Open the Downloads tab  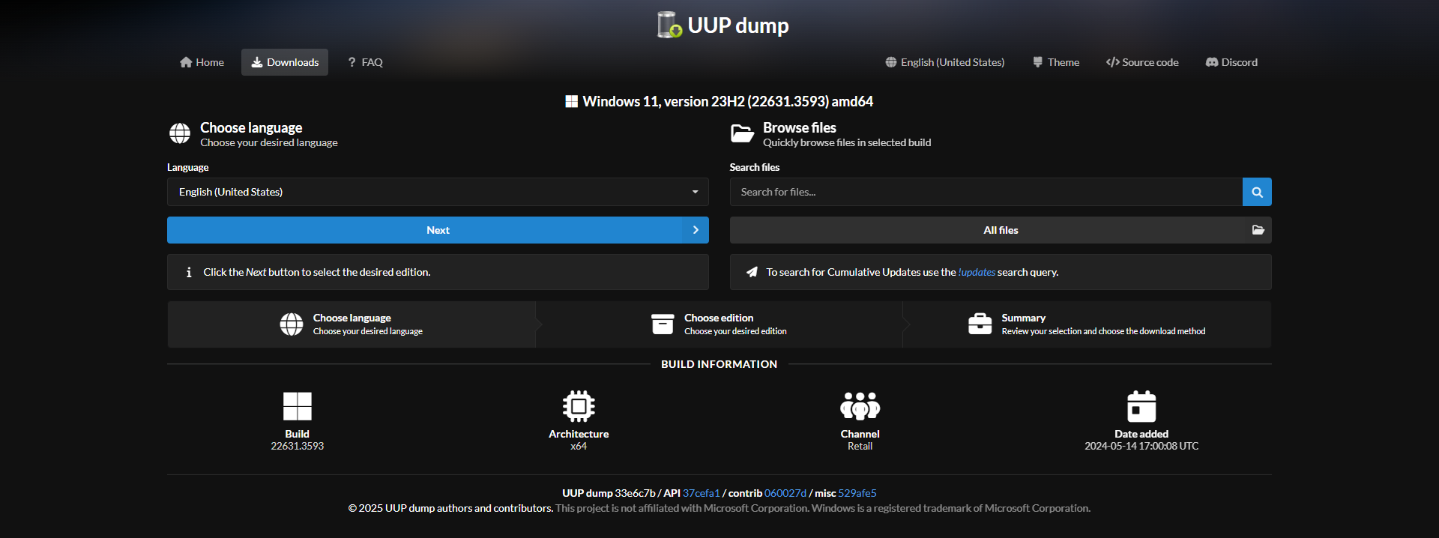tap(285, 62)
